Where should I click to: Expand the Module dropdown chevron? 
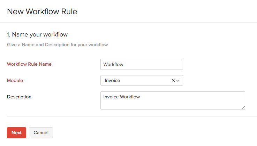coord(178,81)
